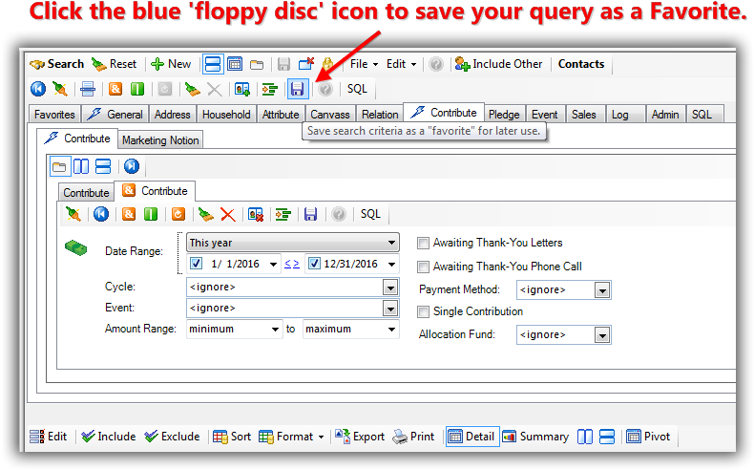Screen dimensions: 754x470
Task: Click the red X delete icon in inner toolbar
Action: click(x=228, y=215)
